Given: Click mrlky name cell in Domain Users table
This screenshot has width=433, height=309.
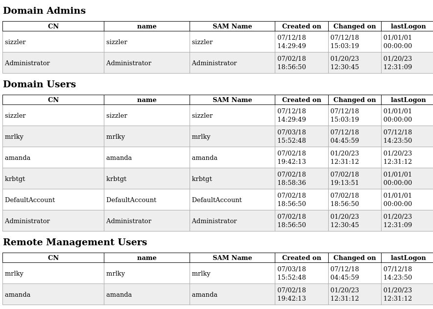Looking at the screenshot, I should point(116,137).
